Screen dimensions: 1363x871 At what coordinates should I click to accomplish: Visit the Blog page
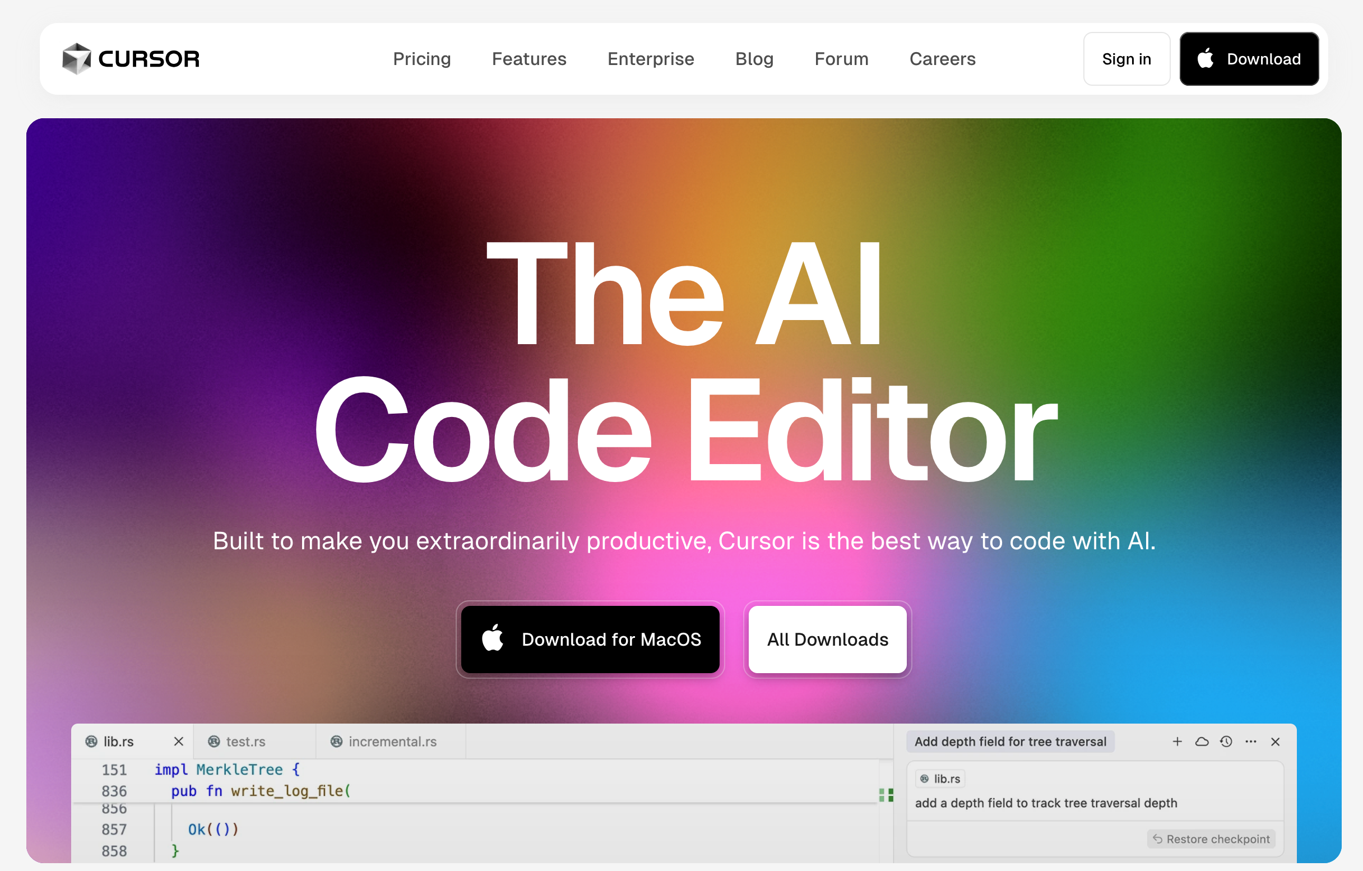754,59
